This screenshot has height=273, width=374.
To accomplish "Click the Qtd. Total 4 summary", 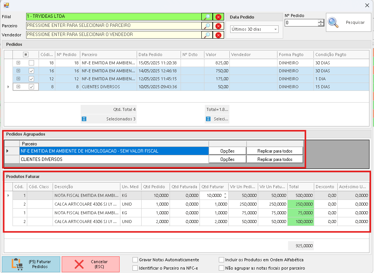I will tap(109, 109).
